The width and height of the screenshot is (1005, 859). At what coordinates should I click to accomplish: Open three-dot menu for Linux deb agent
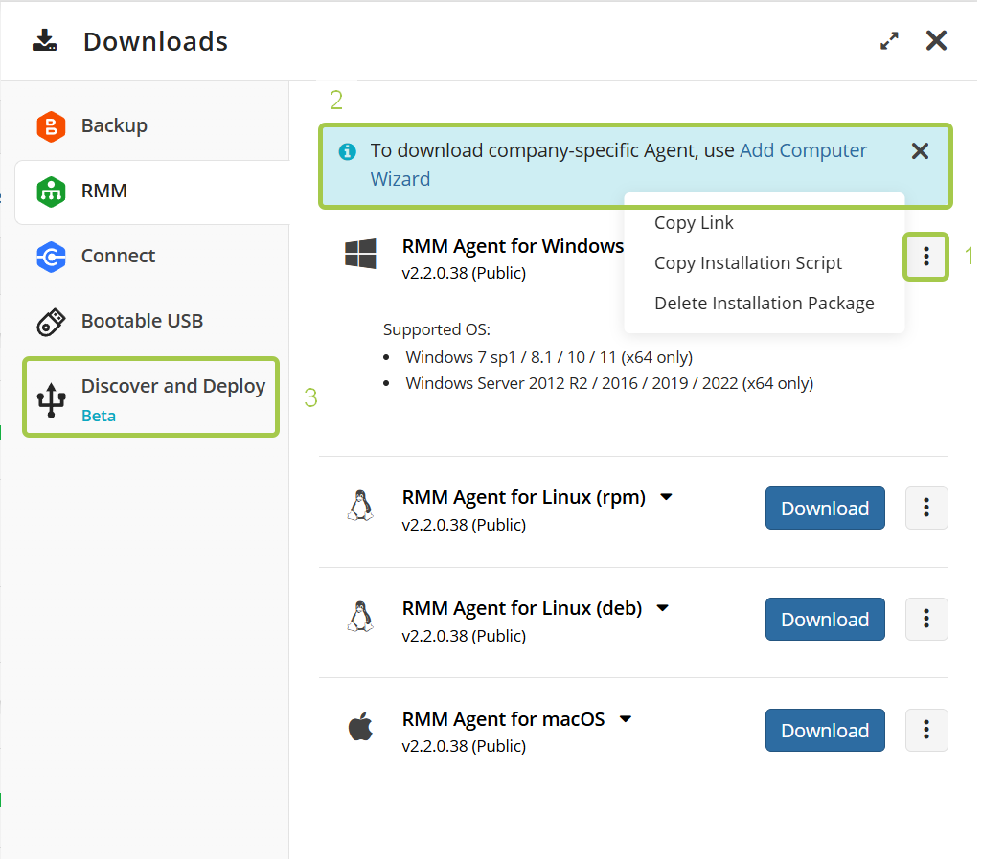[x=925, y=620]
